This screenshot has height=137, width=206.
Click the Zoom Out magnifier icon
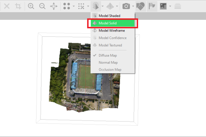[42, 6]
